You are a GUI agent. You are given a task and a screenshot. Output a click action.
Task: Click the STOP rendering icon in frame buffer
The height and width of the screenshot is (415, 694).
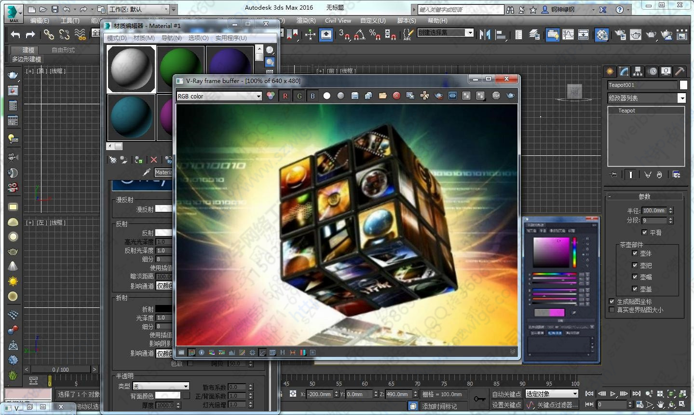(x=496, y=96)
